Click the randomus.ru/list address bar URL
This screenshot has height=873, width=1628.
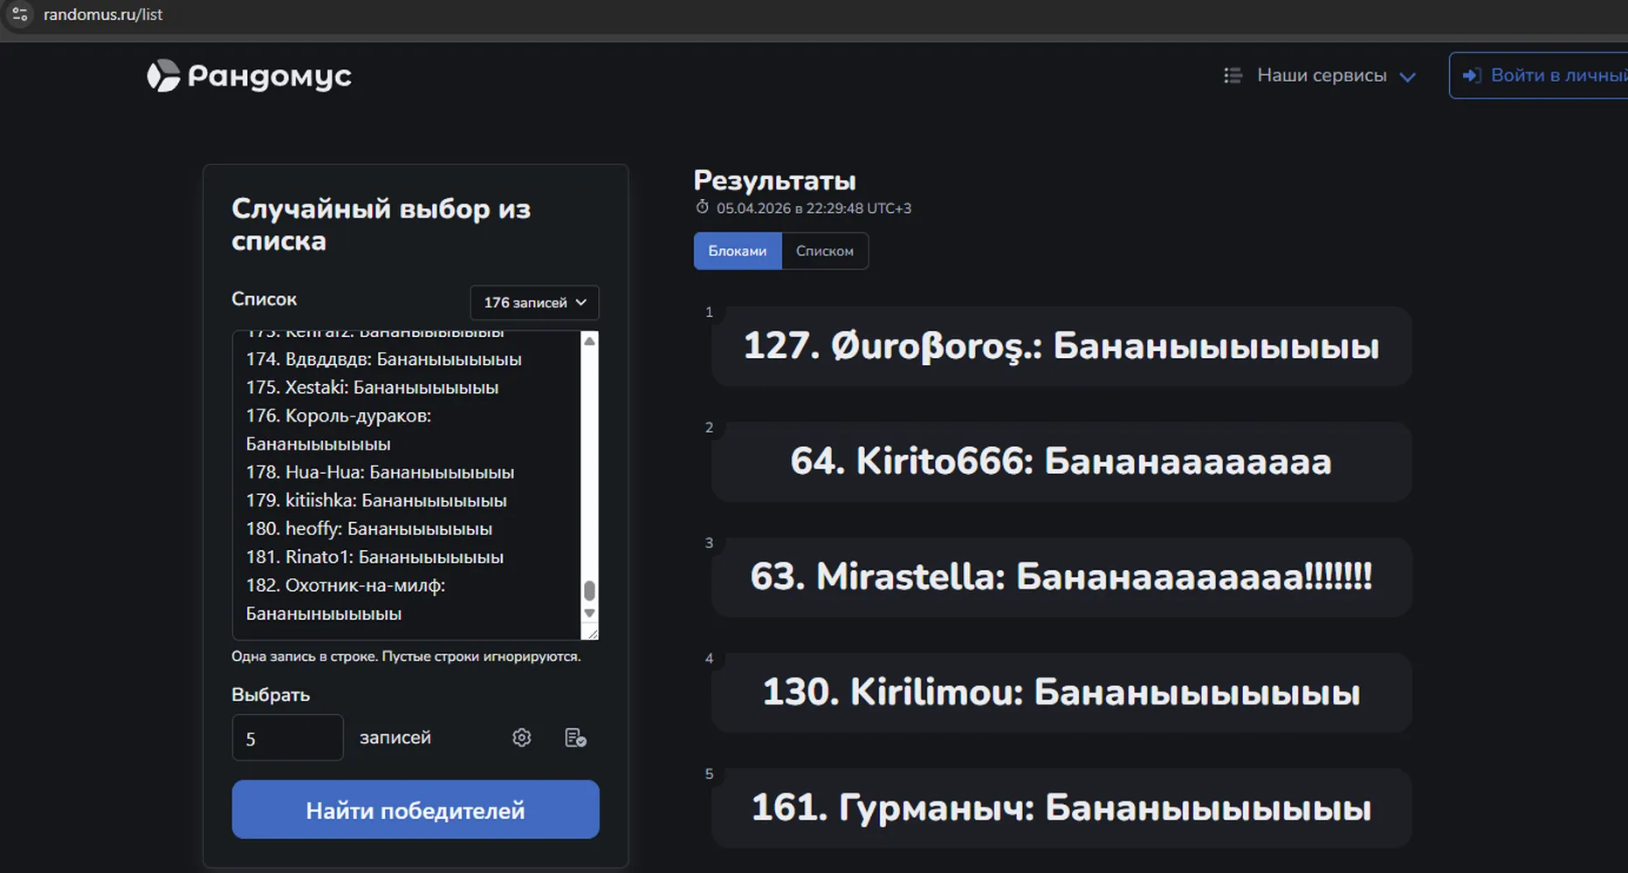[x=103, y=15]
